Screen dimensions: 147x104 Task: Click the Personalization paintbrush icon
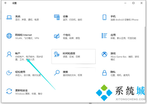(x=57, y=36)
